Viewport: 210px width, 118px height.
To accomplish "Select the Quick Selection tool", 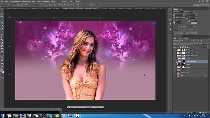I will coord(2,20).
